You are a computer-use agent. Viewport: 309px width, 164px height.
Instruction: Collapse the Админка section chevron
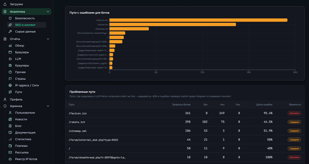(x=48, y=106)
